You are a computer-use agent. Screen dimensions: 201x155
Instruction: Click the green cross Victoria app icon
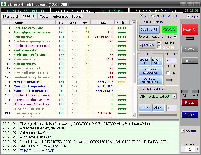pyautogui.click(x=4, y=4)
